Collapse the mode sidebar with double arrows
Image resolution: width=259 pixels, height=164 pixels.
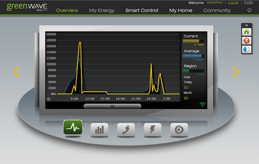click(246, 25)
